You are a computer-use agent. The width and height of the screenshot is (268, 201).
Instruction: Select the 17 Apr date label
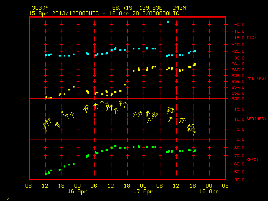click(143, 191)
